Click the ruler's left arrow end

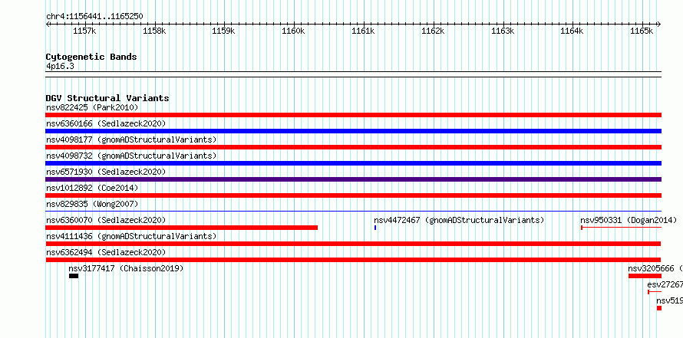pos(48,24)
